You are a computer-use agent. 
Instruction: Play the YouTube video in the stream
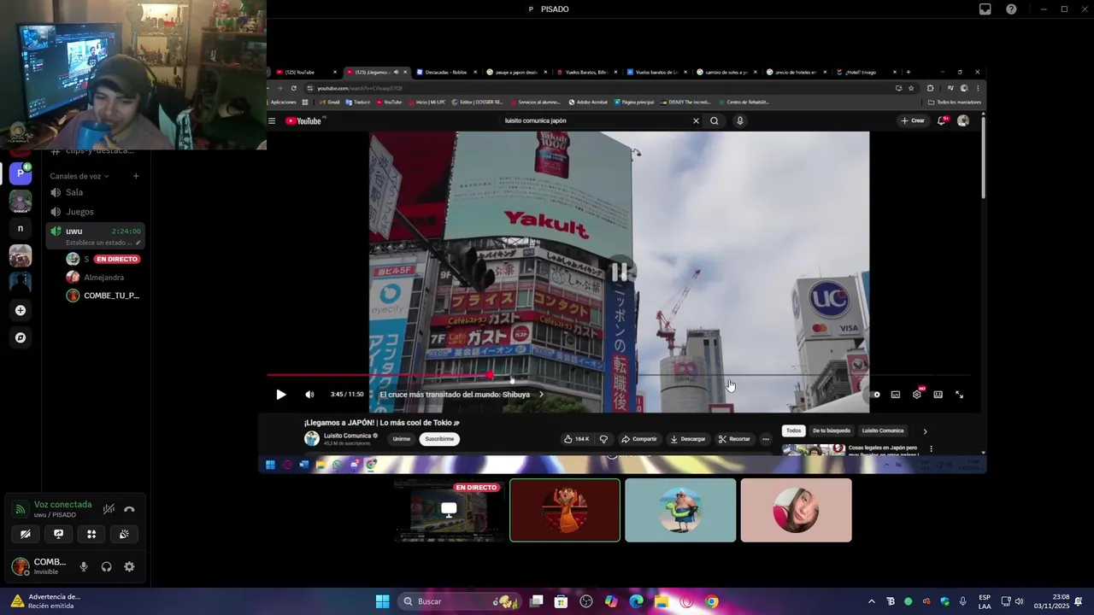[281, 395]
